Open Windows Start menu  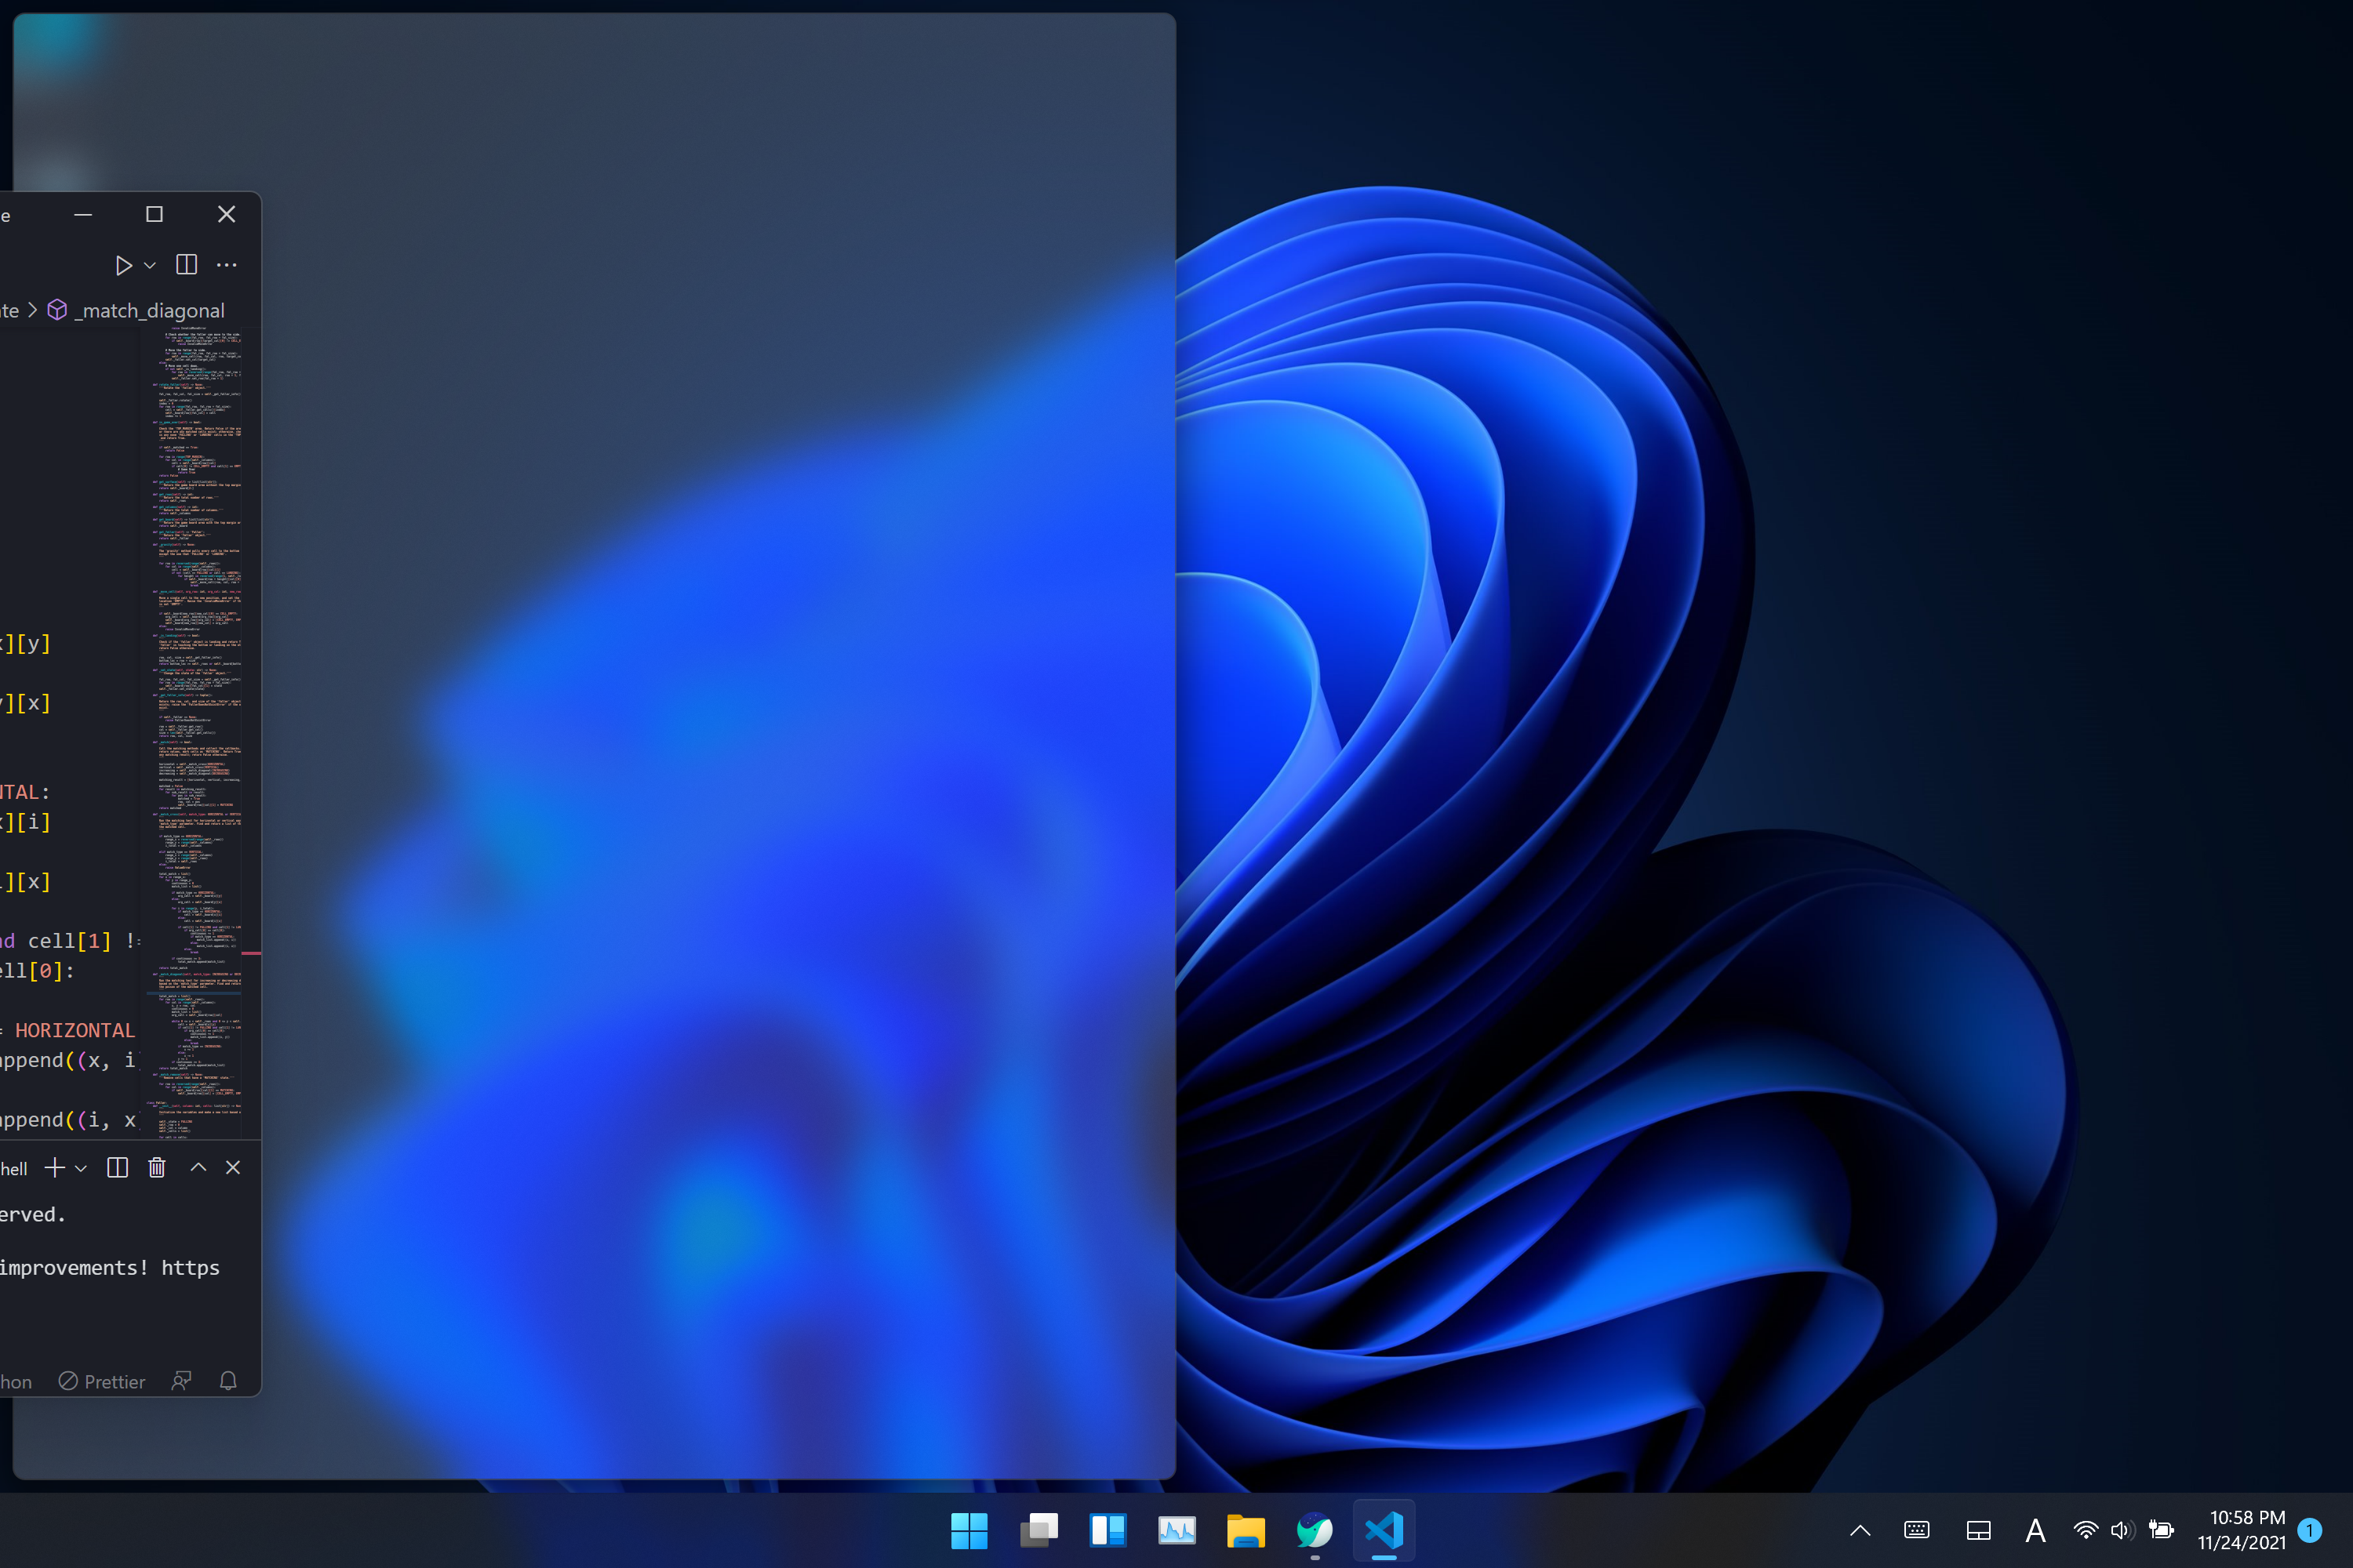(x=969, y=1530)
